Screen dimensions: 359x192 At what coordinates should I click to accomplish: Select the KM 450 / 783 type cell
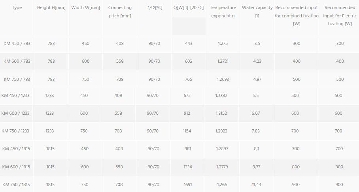(17, 43)
